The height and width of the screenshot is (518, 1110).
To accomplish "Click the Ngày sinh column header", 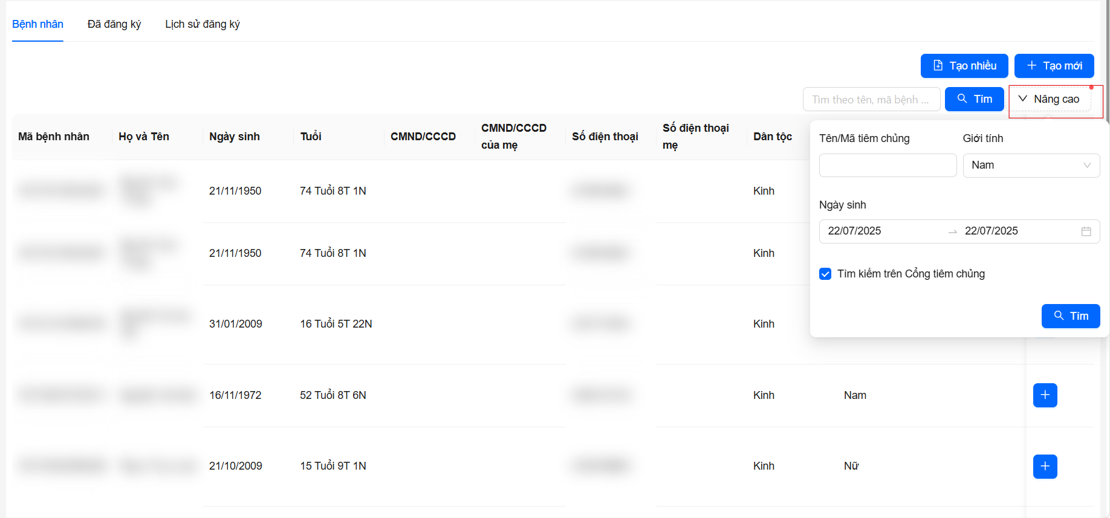I will tap(235, 137).
